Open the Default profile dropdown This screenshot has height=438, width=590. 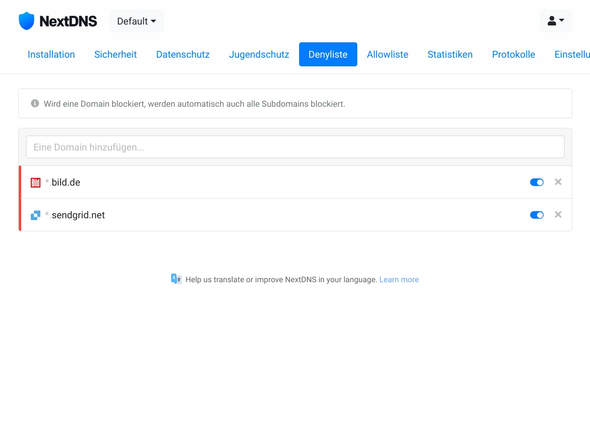coord(137,21)
